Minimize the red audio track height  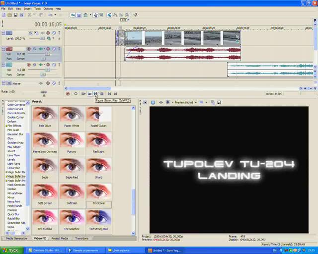(3, 49)
